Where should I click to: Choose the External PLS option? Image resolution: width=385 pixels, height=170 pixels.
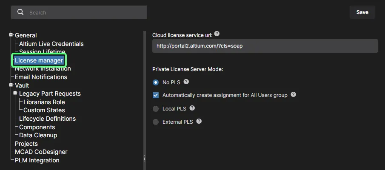click(x=156, y=122)
